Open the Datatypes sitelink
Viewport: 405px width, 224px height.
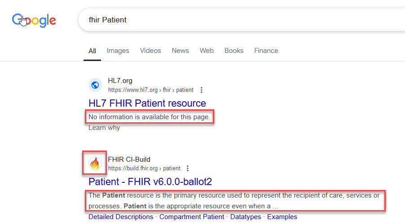[246, 217]
